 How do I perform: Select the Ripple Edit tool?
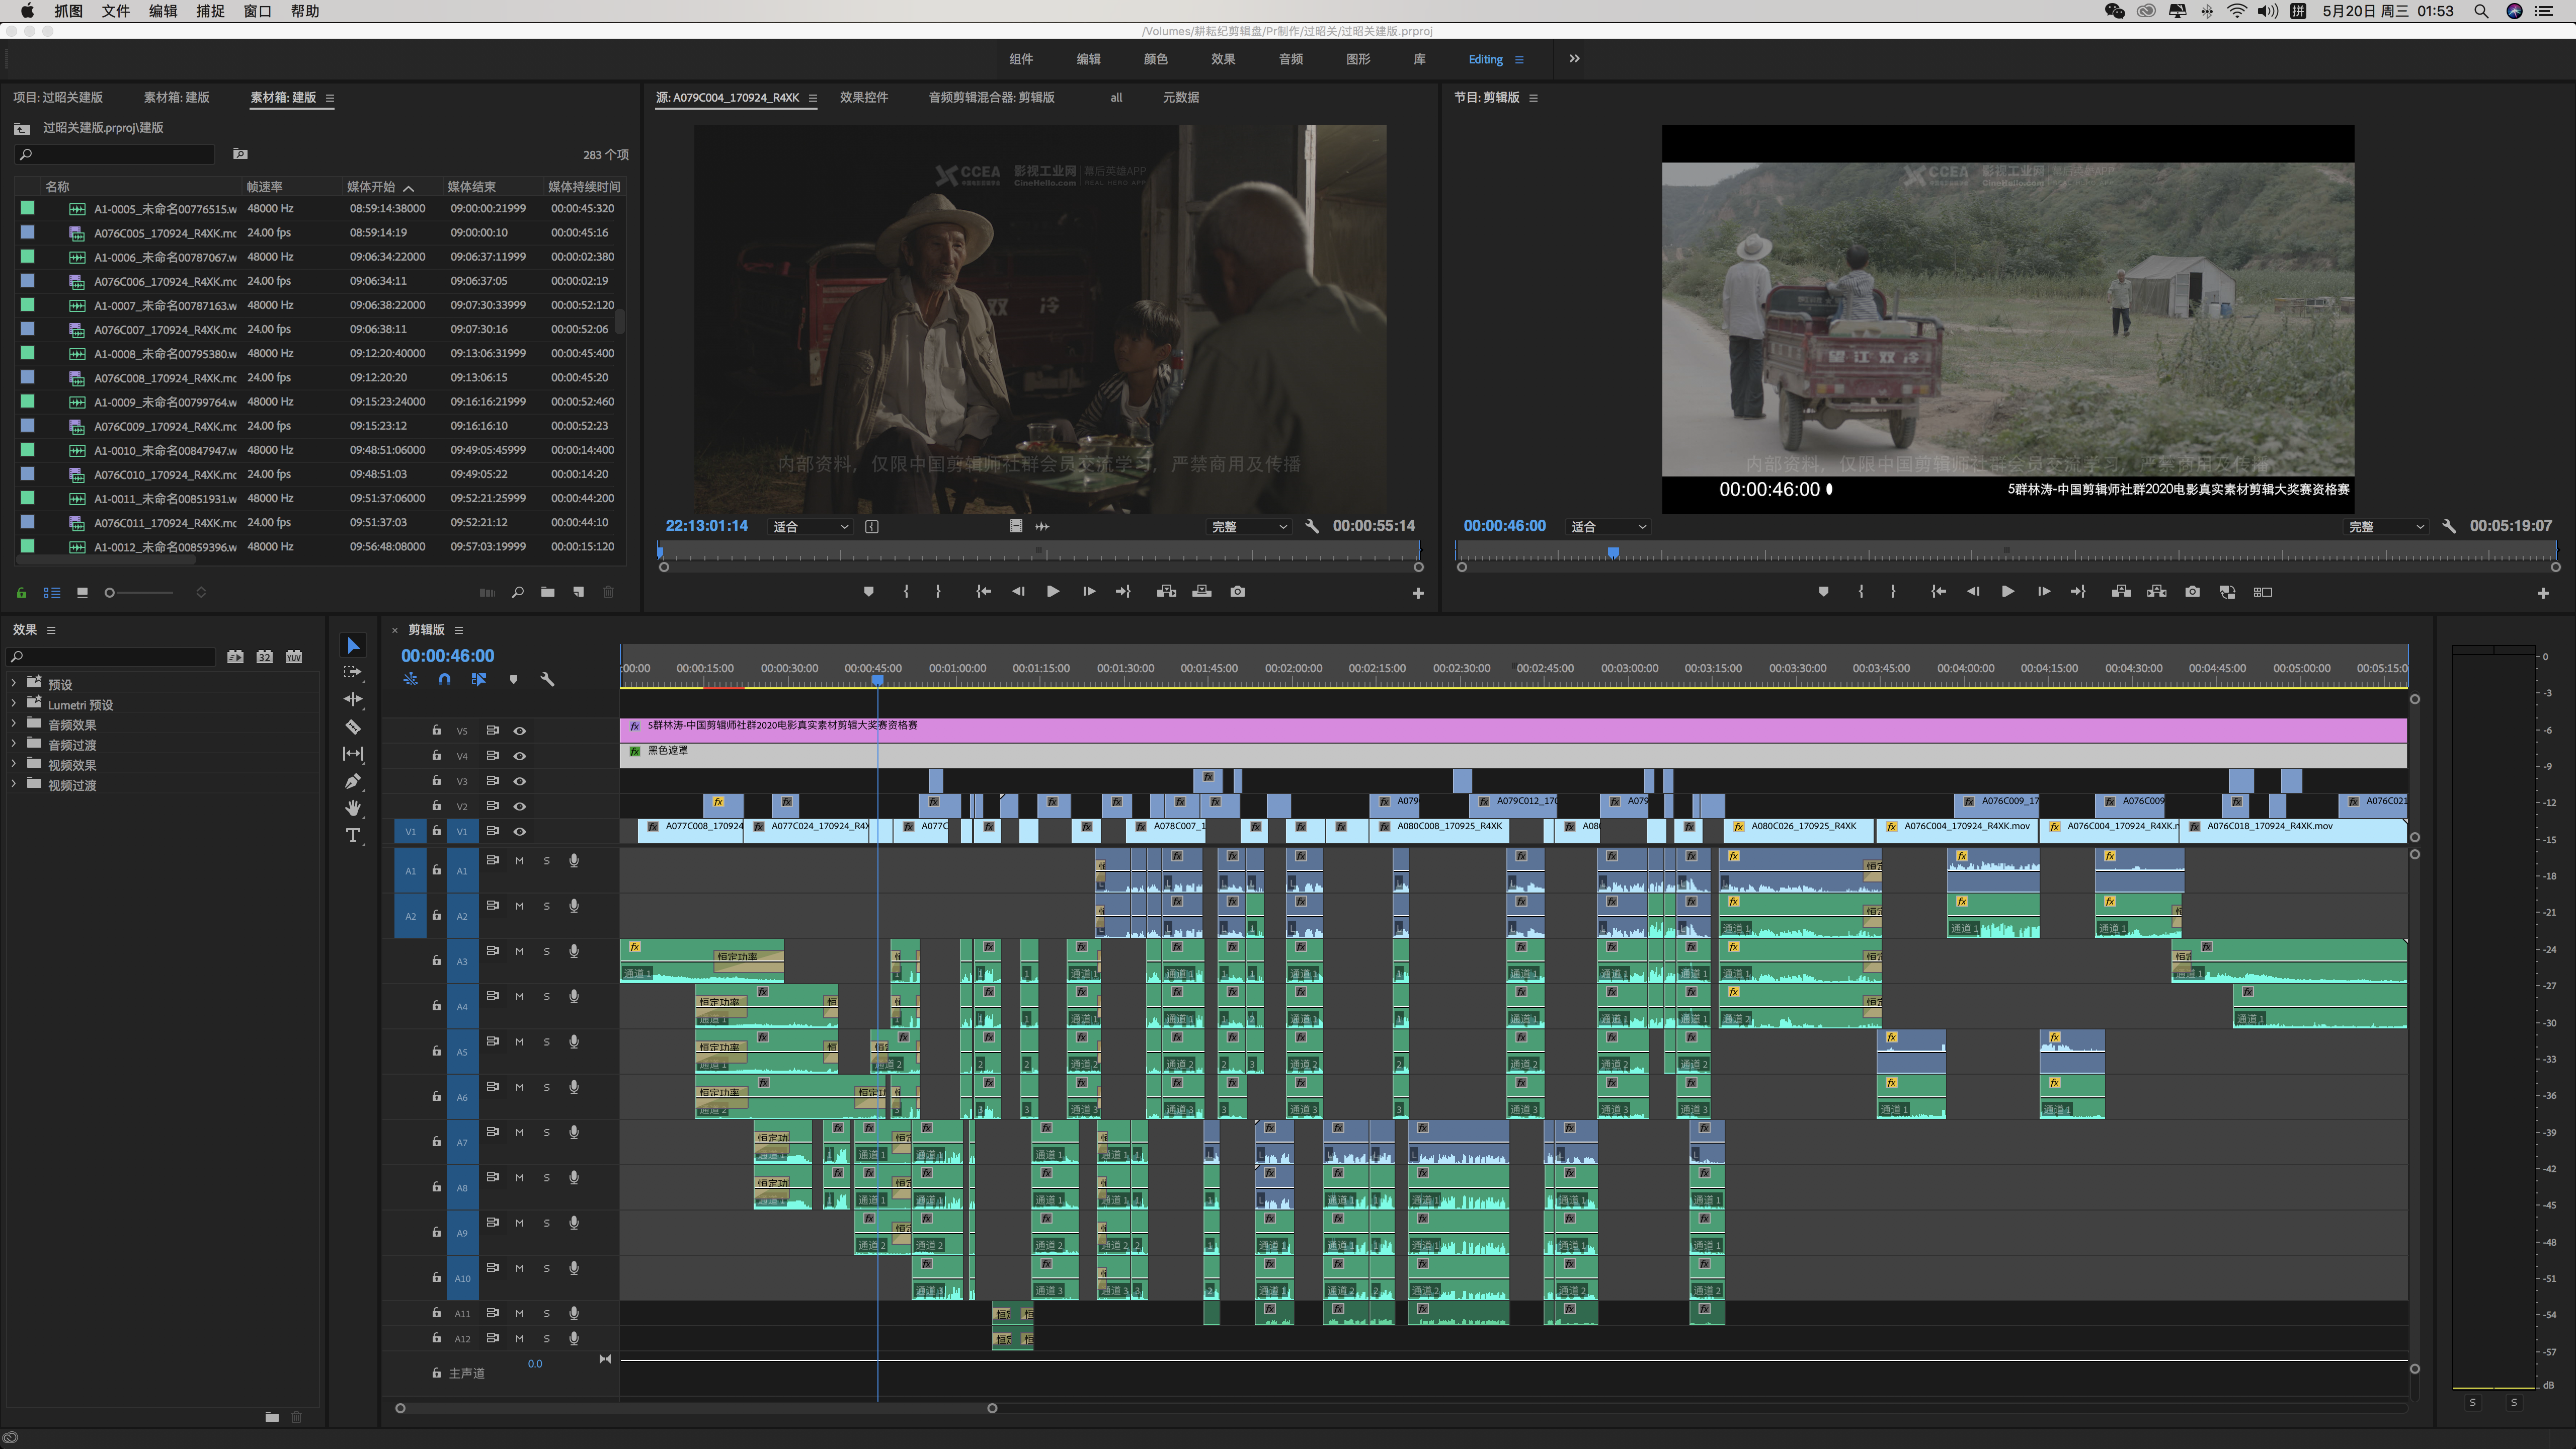[x=353, y=699]
